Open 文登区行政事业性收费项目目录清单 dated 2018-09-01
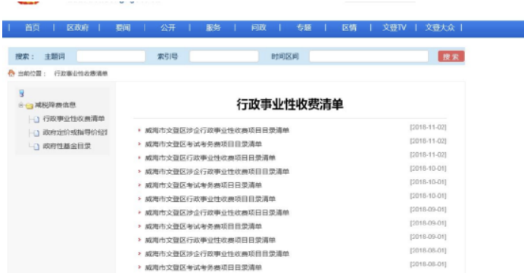Viewport: 524px width, 276px height. coord(211,240)
